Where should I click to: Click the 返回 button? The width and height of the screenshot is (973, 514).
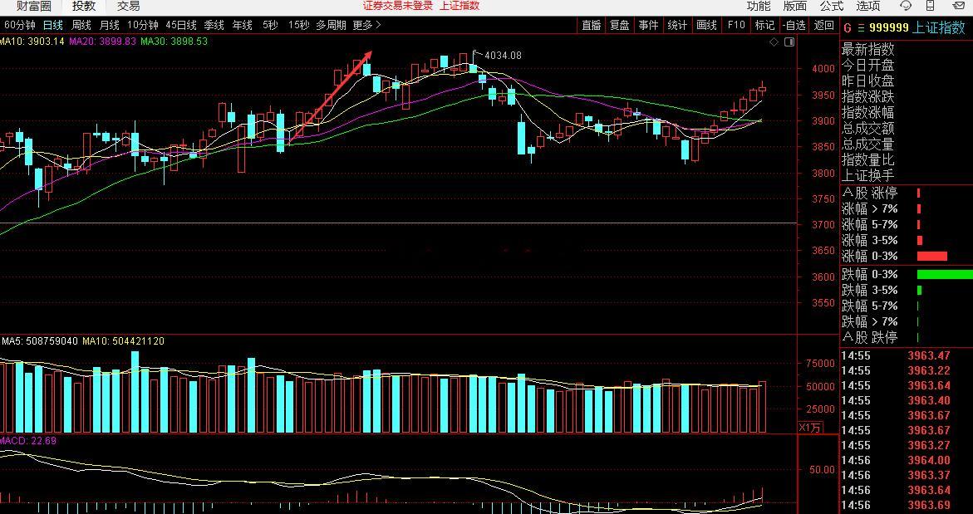(824, 26)
